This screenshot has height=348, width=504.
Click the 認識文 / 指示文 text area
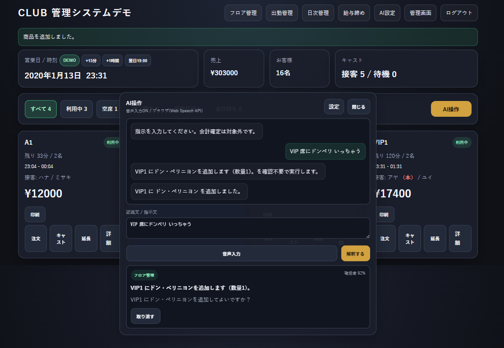tap(248, 228)
